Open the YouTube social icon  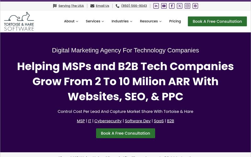[x=164, y=6]
